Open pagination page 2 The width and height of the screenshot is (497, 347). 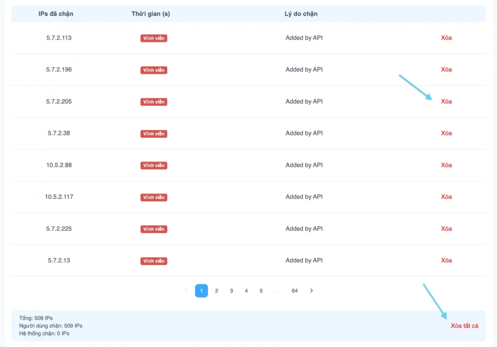pos(216,291)
